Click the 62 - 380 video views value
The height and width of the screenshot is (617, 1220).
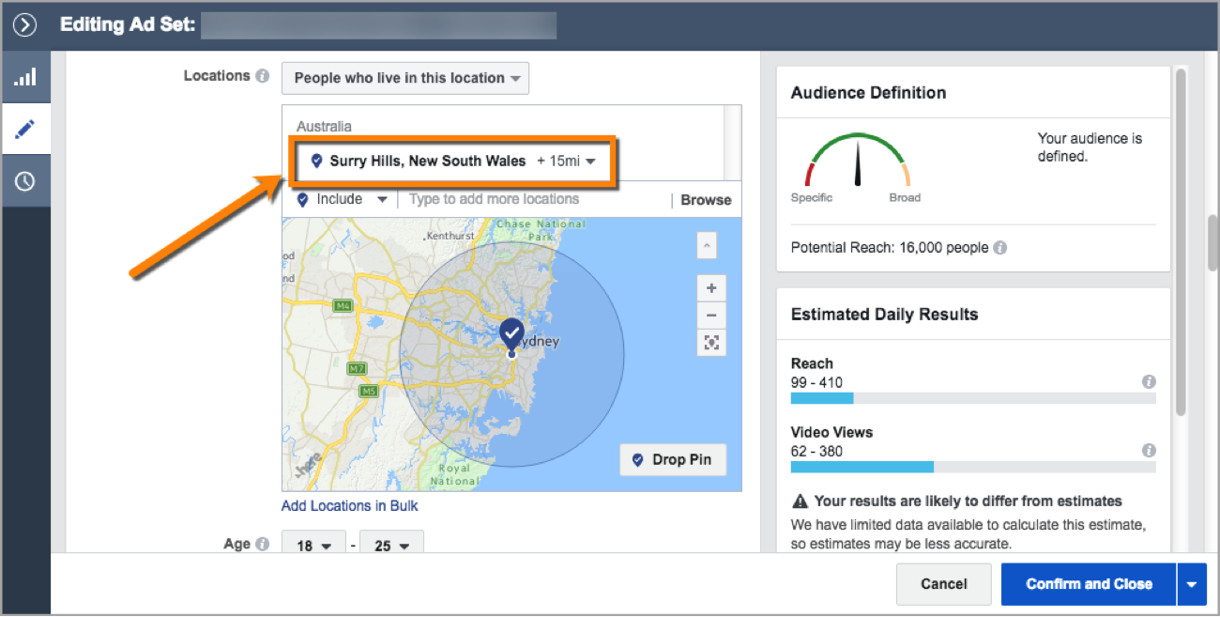coord(816,451)
